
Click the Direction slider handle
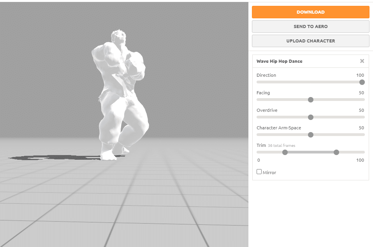362,82
